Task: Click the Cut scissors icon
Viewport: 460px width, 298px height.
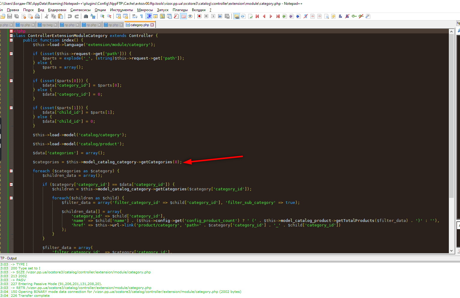Action: 47,16
